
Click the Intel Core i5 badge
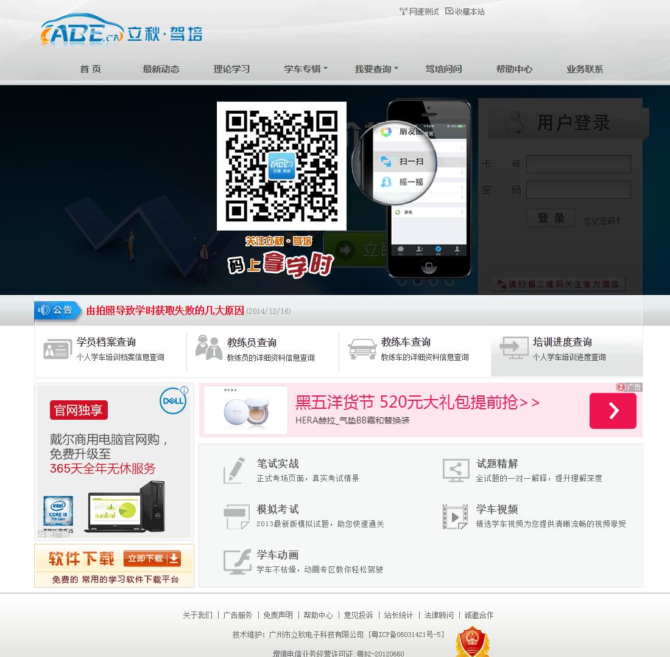click(x=58, y=510)
